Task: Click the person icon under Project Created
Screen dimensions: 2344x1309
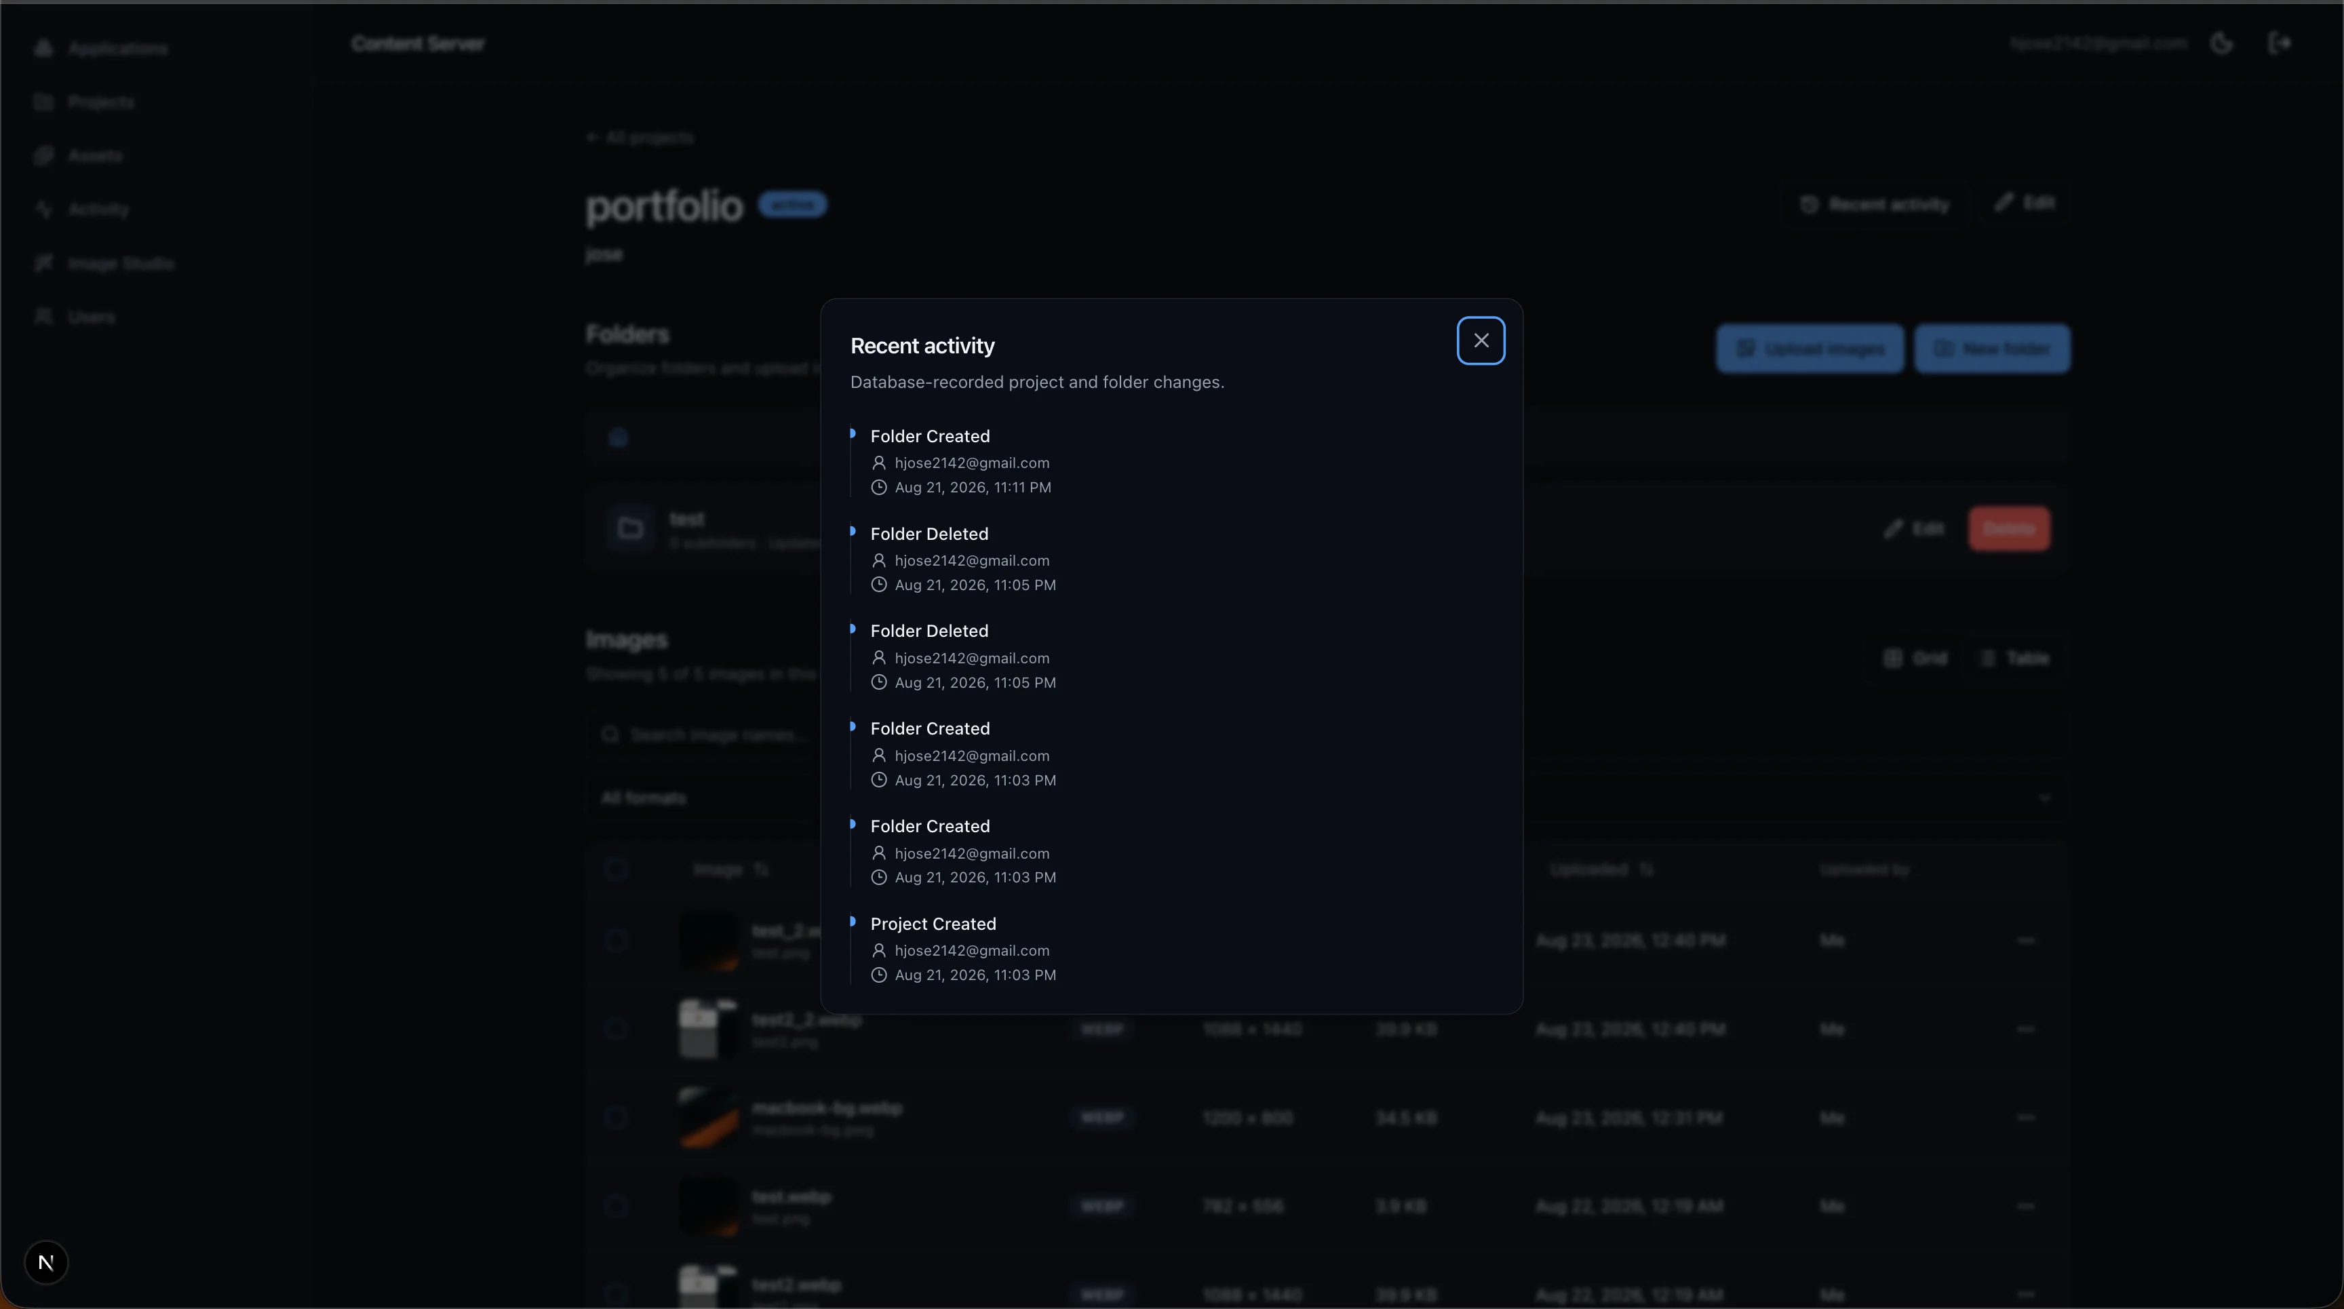Action: click(878, 950)
